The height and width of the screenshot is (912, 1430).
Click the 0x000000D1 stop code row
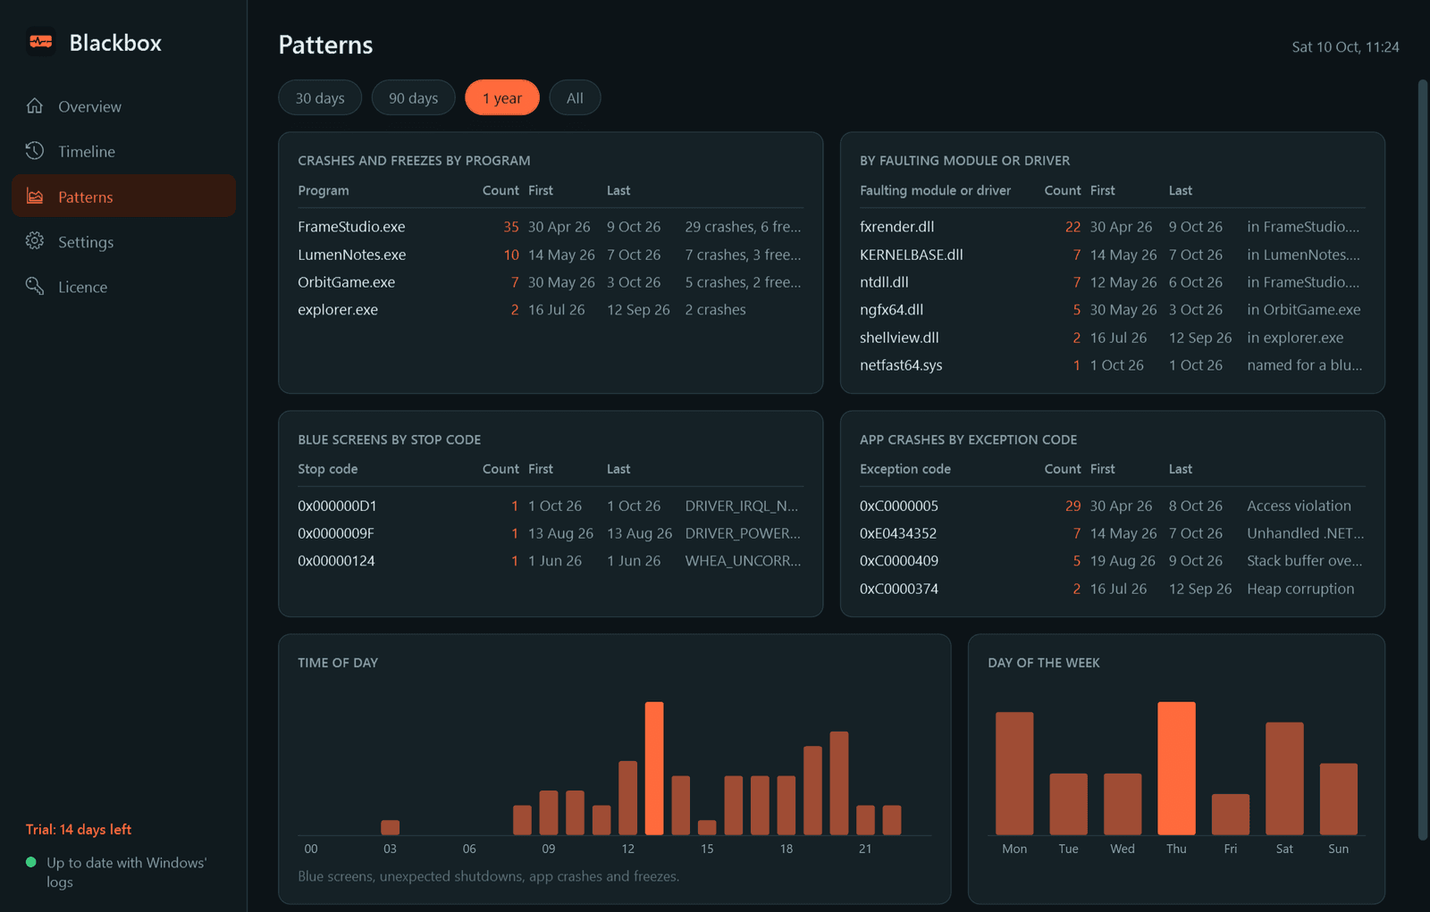pyautogui.click(x=551, y=506)
